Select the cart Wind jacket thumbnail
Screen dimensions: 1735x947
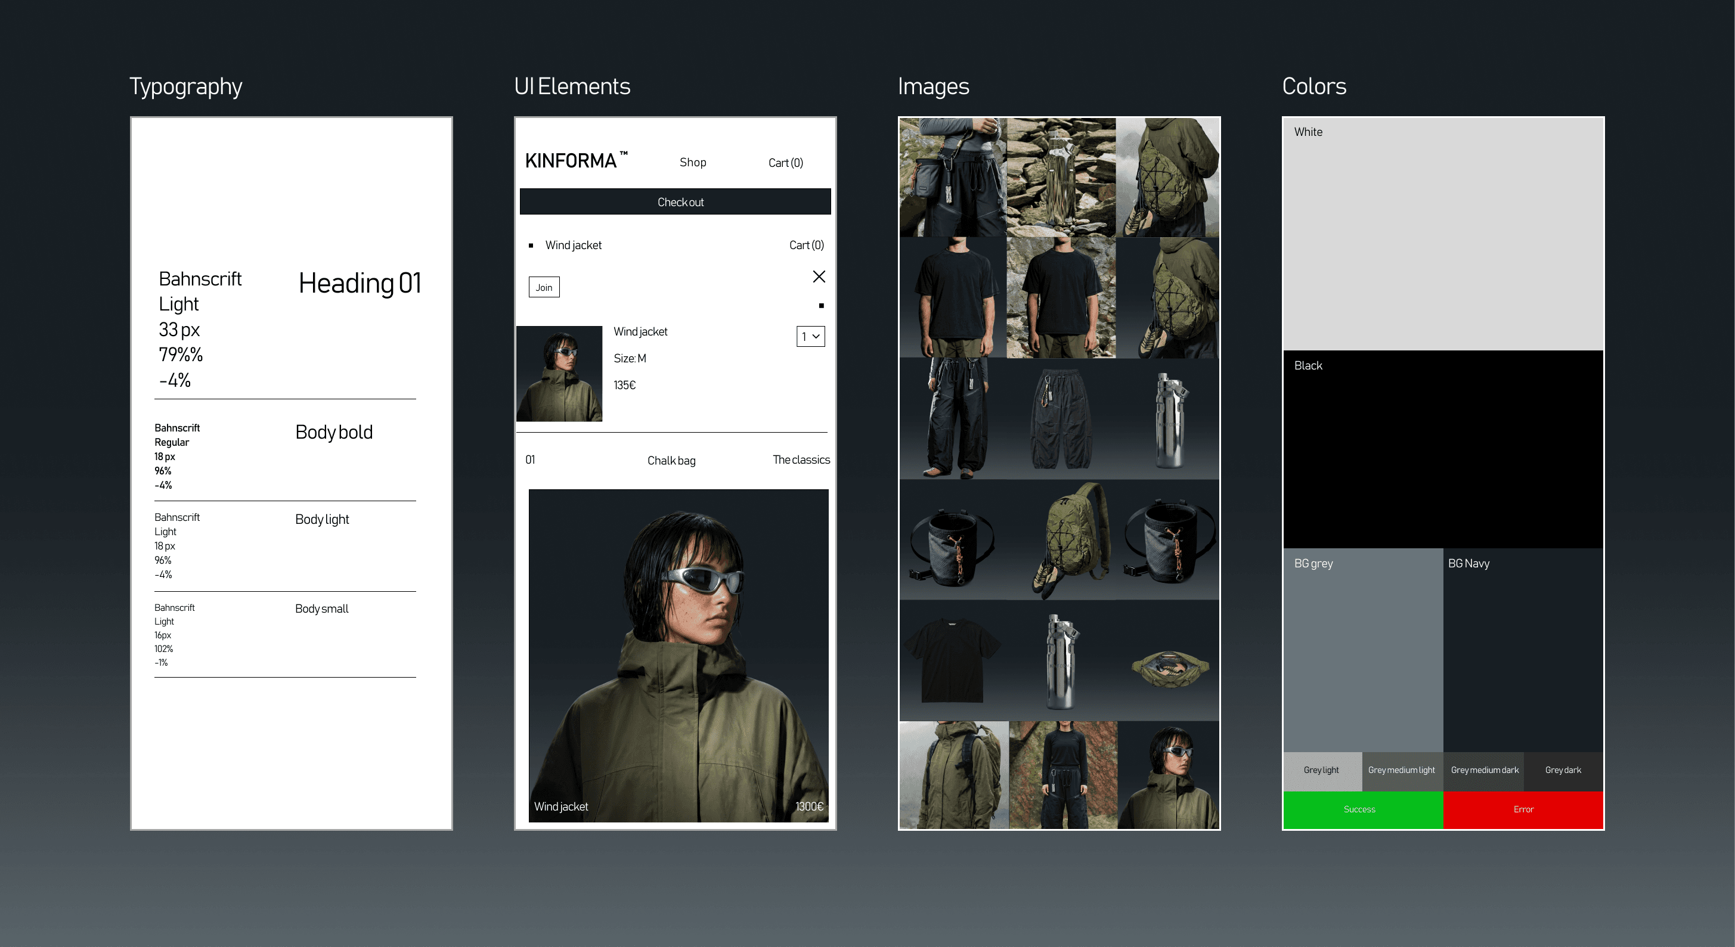pos(559,374)
